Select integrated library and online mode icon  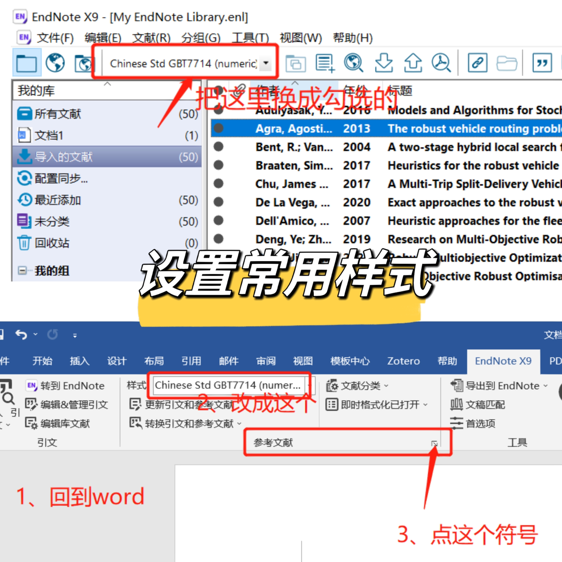click(x=84, y=63)
